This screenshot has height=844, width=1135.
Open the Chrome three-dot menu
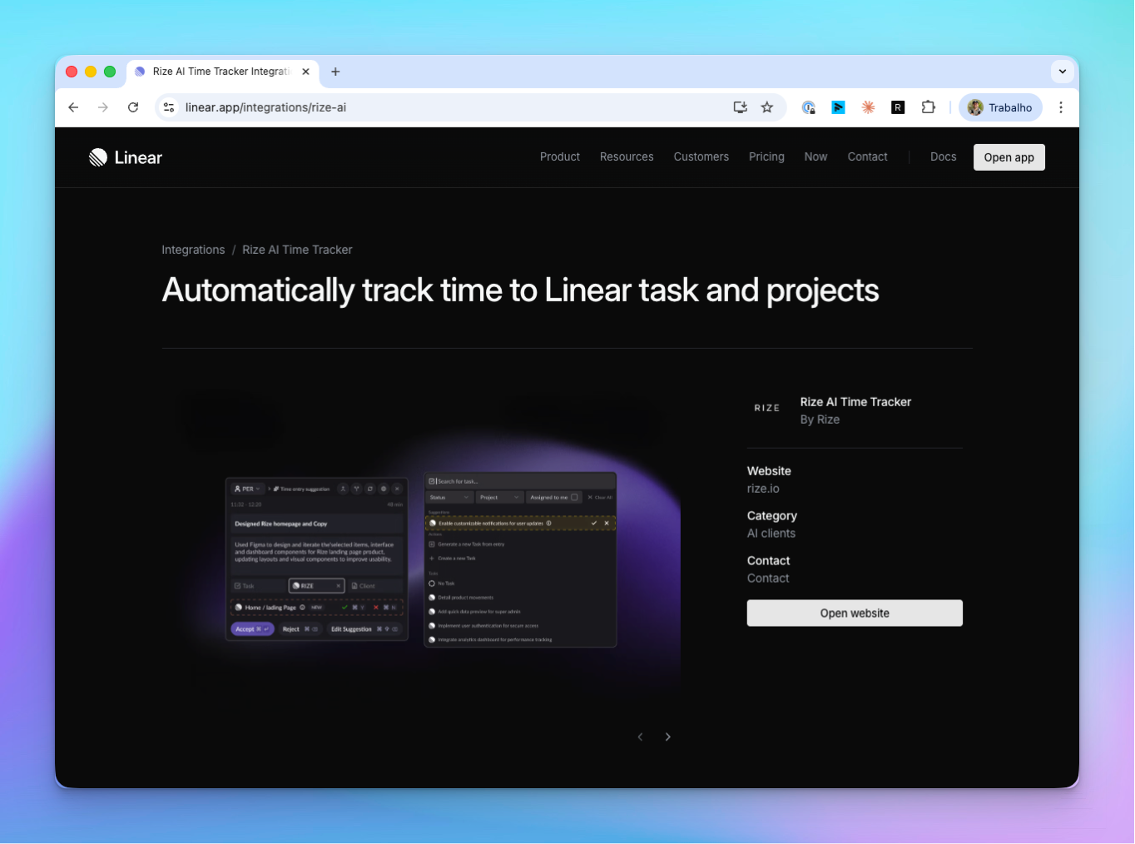tap(1060, 107)
